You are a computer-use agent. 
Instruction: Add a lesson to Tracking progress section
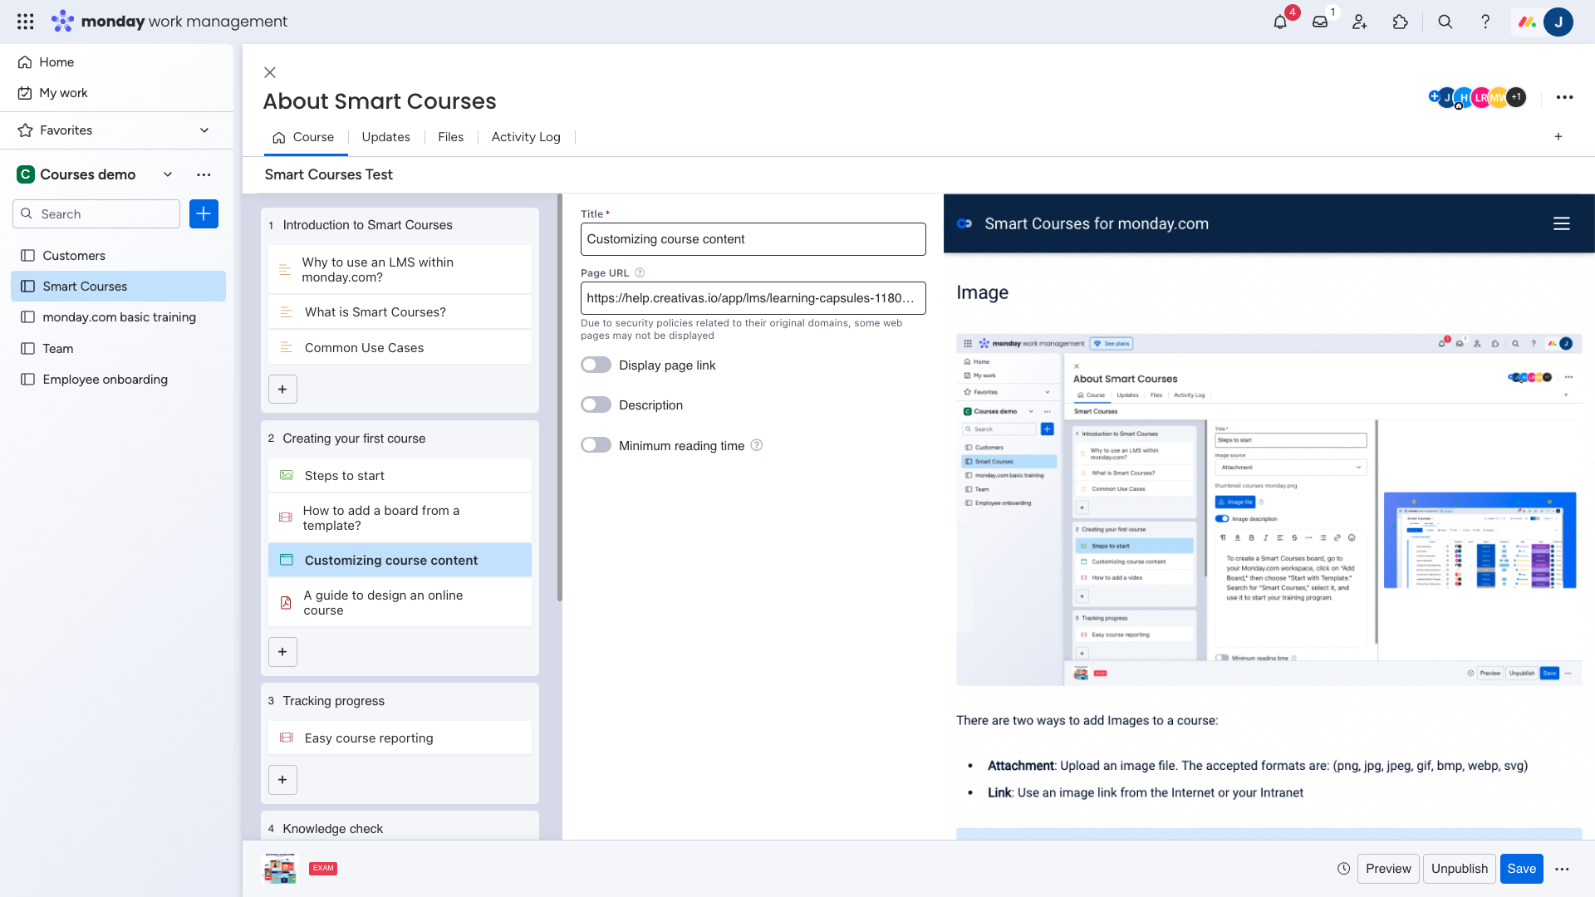click(x=282, y=780)
